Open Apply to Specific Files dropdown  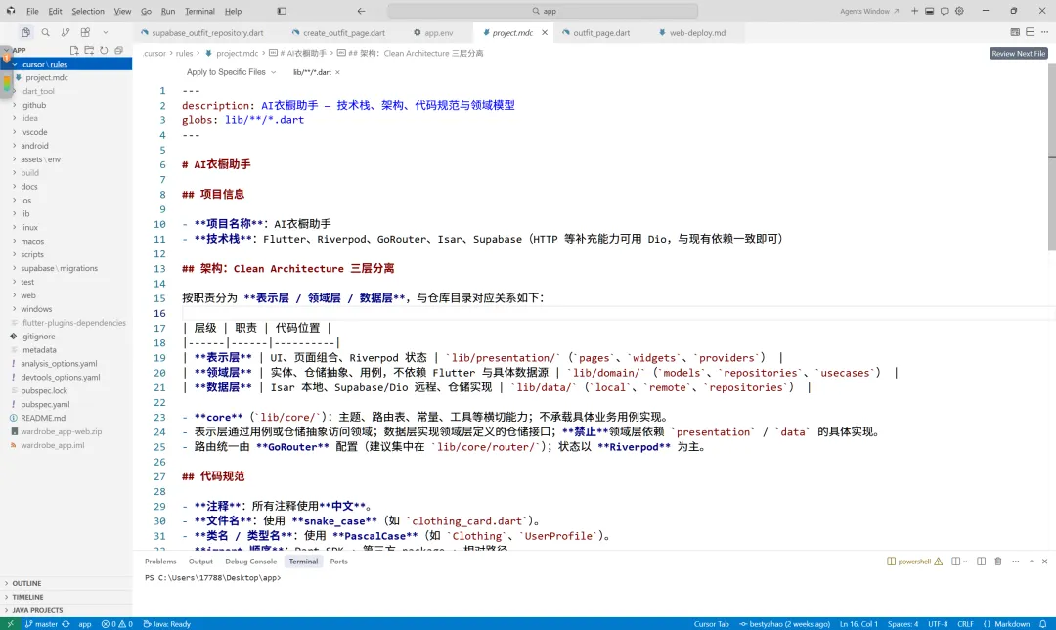click(x=231, y=72)
